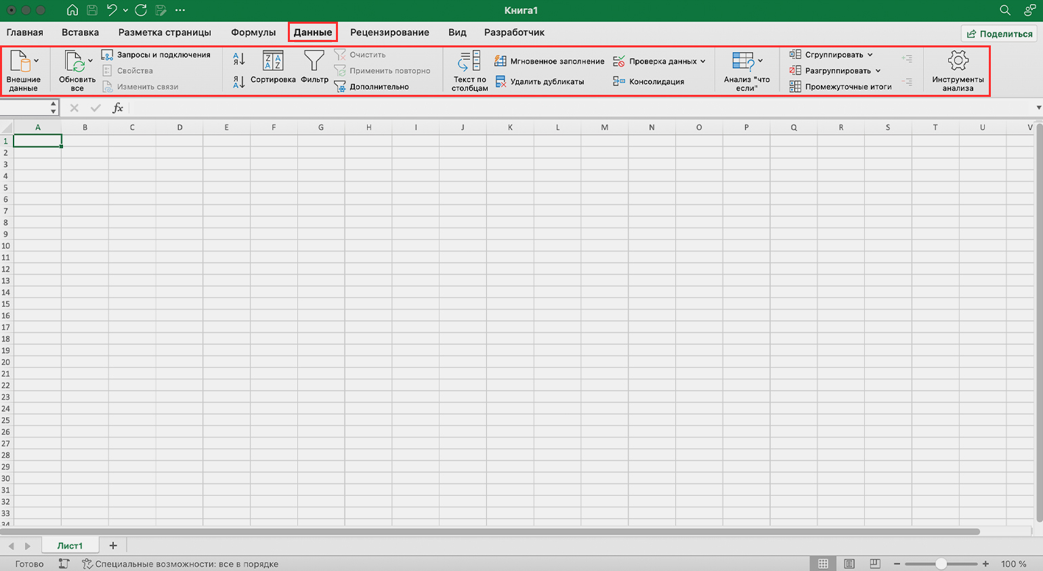Viewport: 1043px width, 571px height.
Task: Toggle page break preview view
Action: [x=875, y=564]
